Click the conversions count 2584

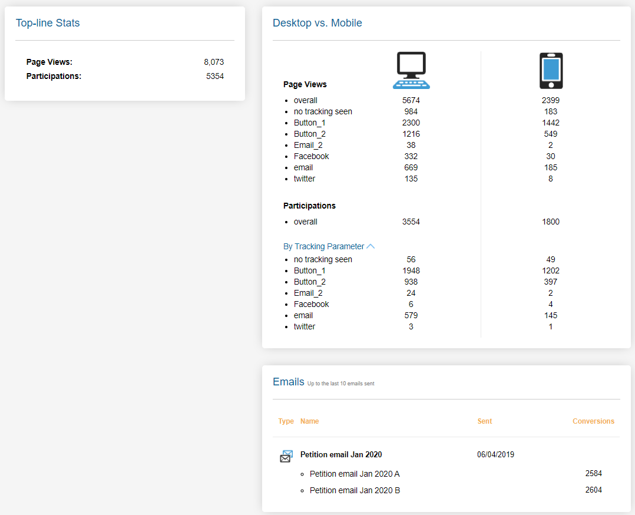pyautogui.click(x=594, y=473)
